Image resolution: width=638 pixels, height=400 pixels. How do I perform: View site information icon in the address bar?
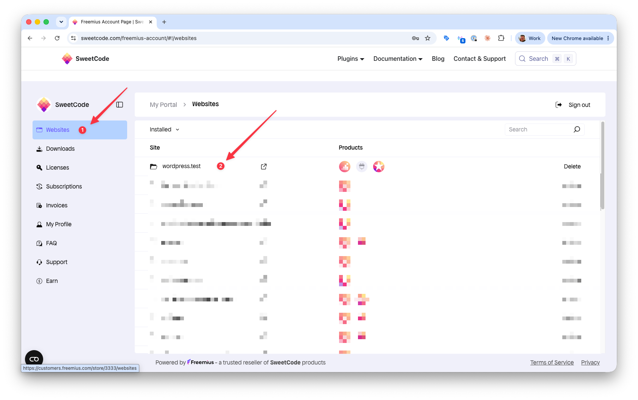pyautogui.click(x=74, y=38)
